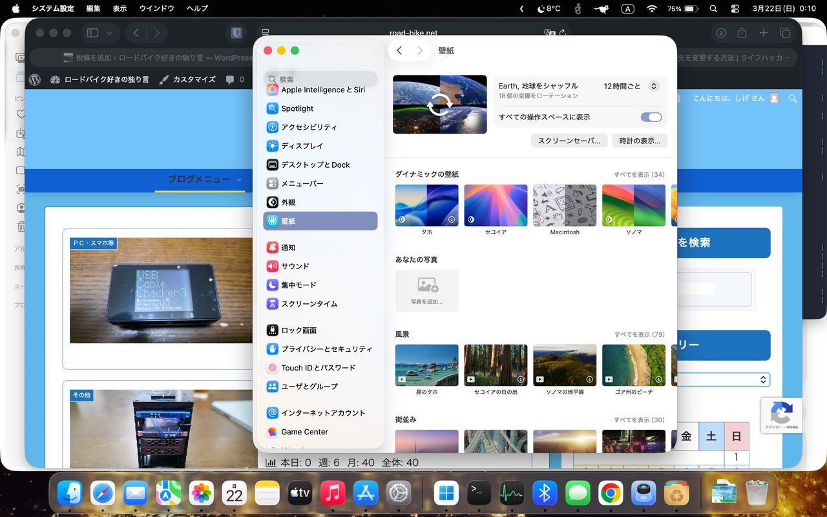
Task: Click 写真を追加 placeholder tile
Action: [x=426, y=290]
